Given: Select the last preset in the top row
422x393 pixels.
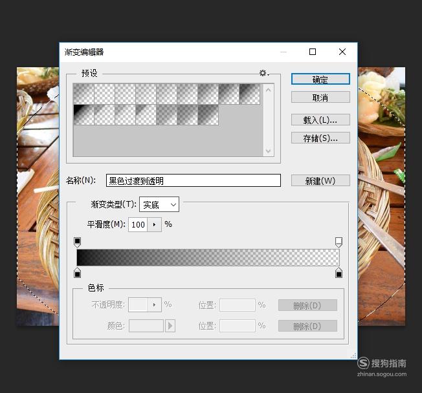Looking at the screenshot, I should (x=249, y=94).
